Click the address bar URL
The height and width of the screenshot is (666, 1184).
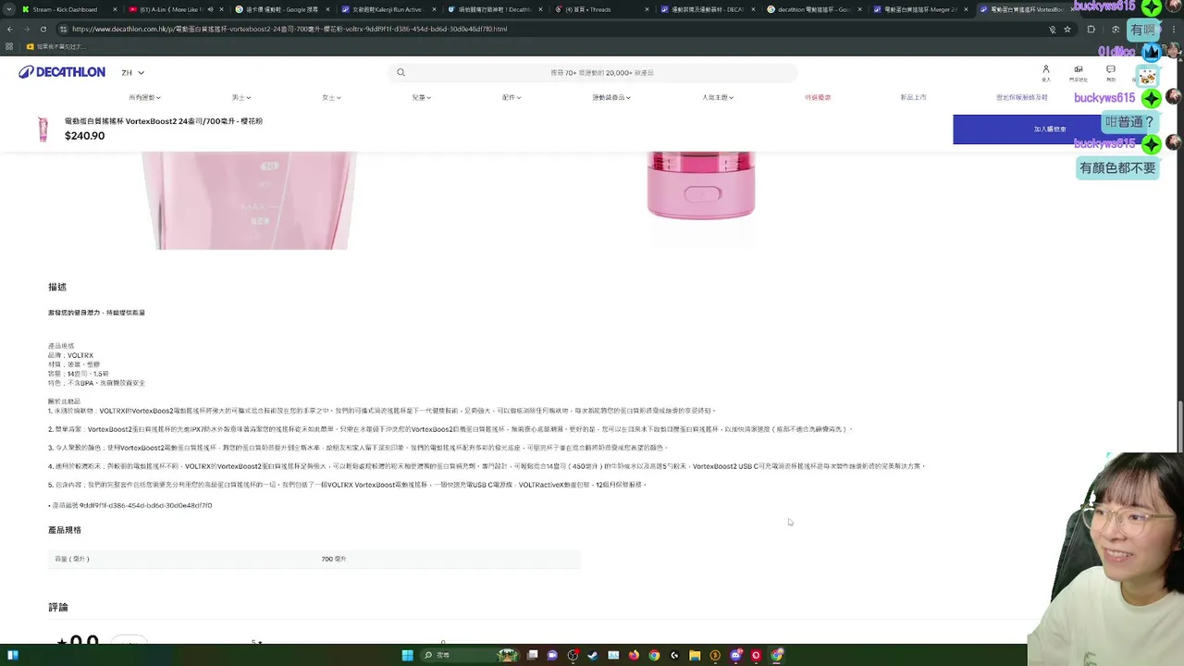[x=290, y=29]
